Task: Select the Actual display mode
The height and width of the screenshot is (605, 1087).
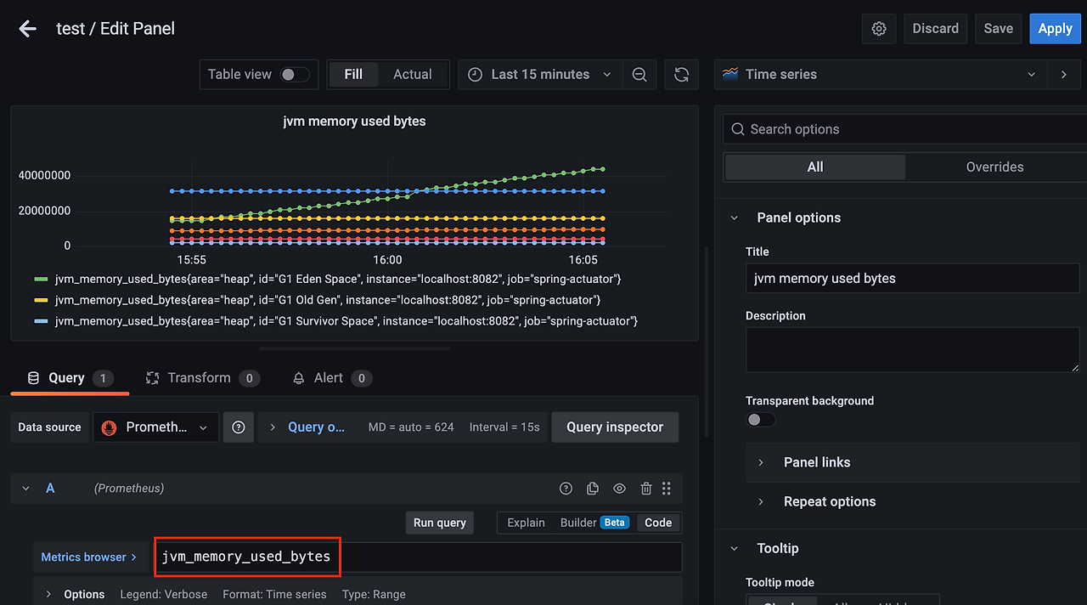Action: pos(413,74)
